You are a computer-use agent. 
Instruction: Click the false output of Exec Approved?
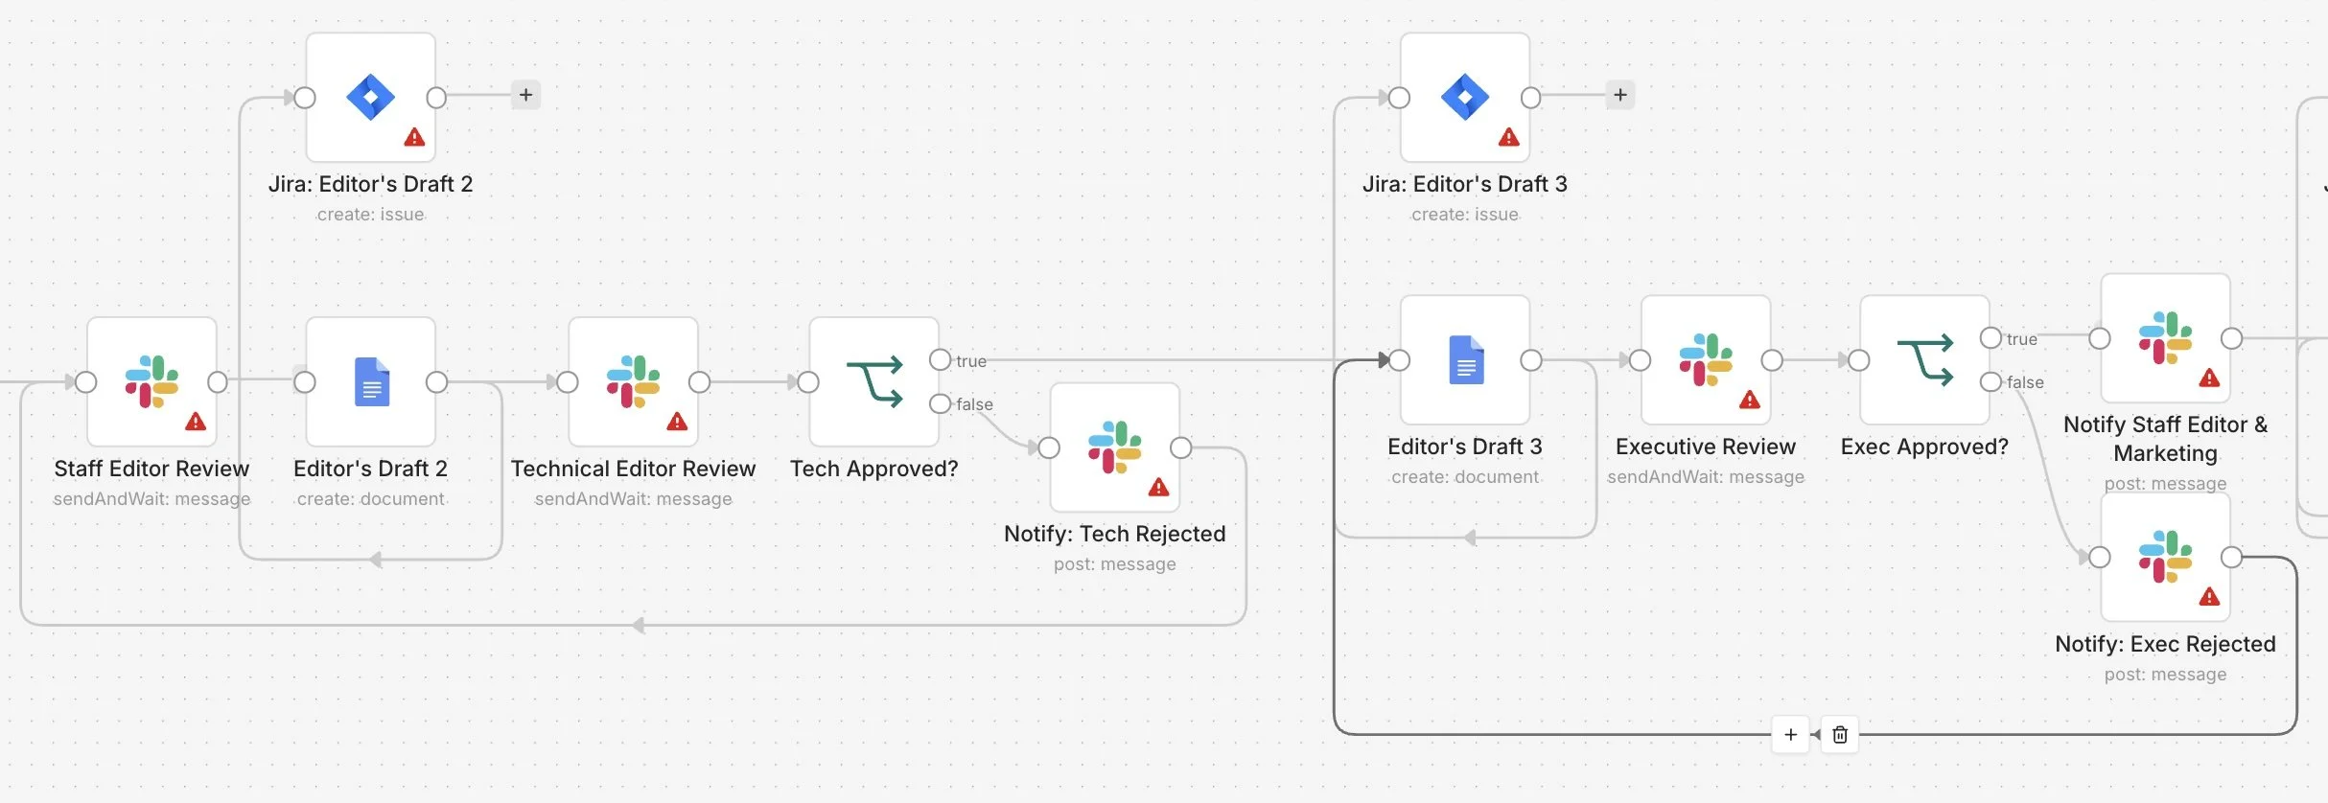click(1990, 381)
